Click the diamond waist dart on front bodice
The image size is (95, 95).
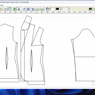pyautogui.click(x=31, y=61)
